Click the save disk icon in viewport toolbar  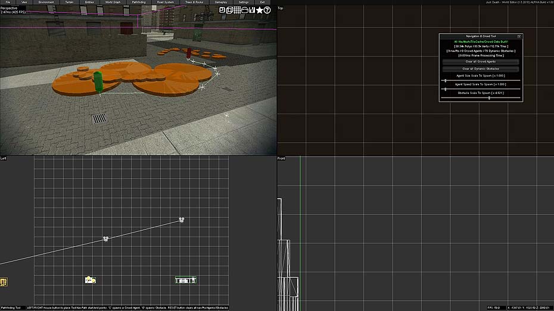(x=252, y=10)
